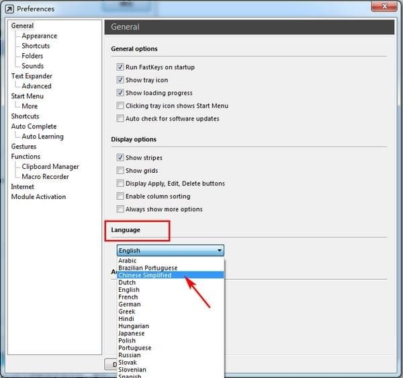The width and height of the screenshot is (403, 378).
Task: Close the Preferences window
Action: (384, 6)
